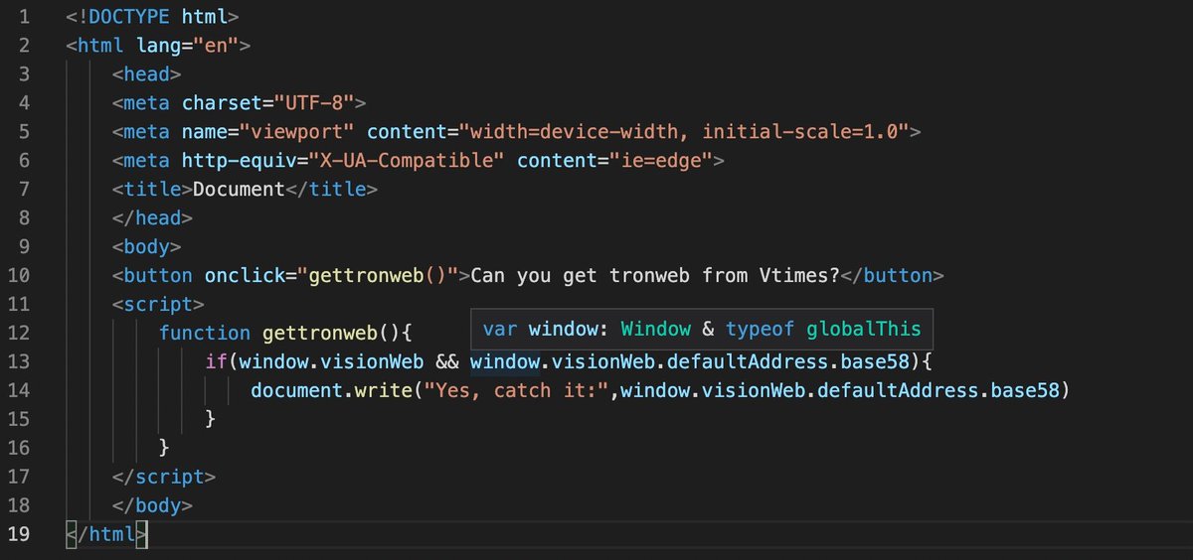Click the word Document inside the title tag
Viewport: 1193px width, 560px height.
click(239, 189)
